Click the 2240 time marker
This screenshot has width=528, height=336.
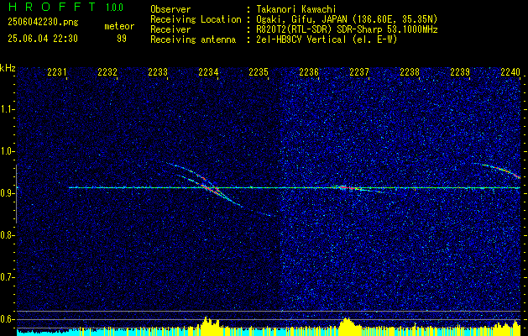(x=510, y=72)
